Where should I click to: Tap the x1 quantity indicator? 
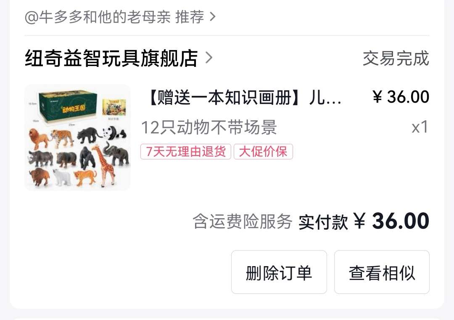point(420,127)
